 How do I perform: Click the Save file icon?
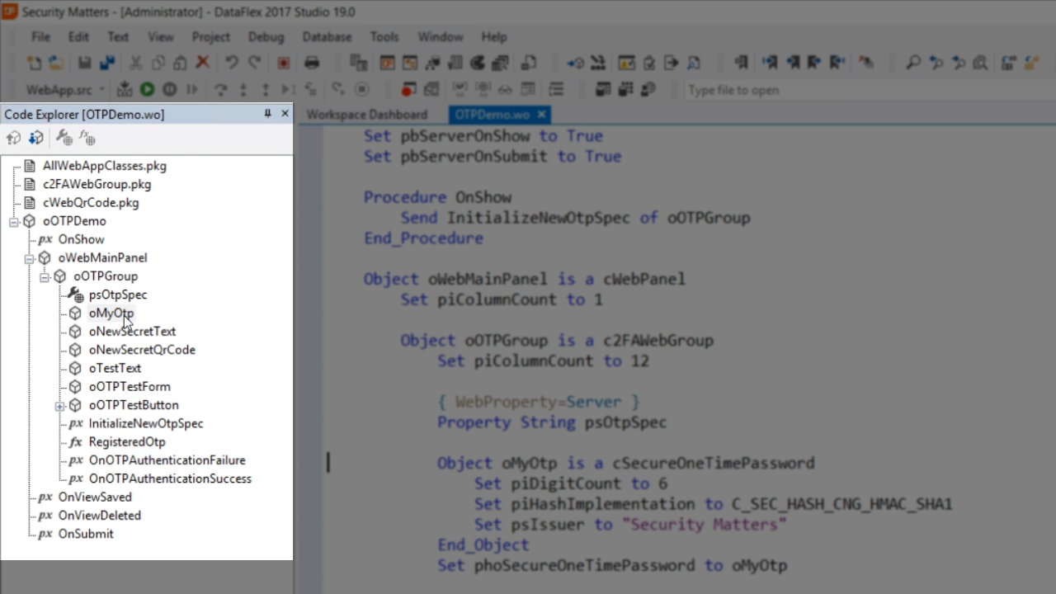[84, 63]
